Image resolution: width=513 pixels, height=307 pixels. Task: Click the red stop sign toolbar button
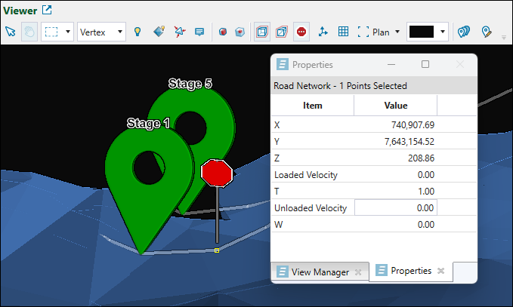coord(301,32)
